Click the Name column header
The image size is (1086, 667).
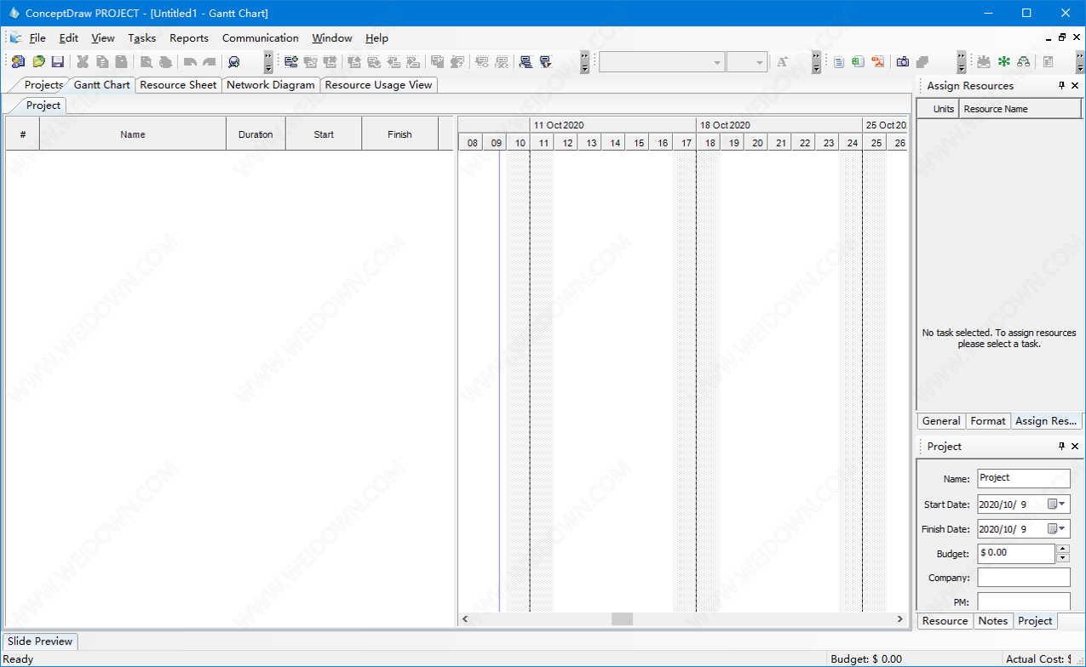[x=133, y=134]
